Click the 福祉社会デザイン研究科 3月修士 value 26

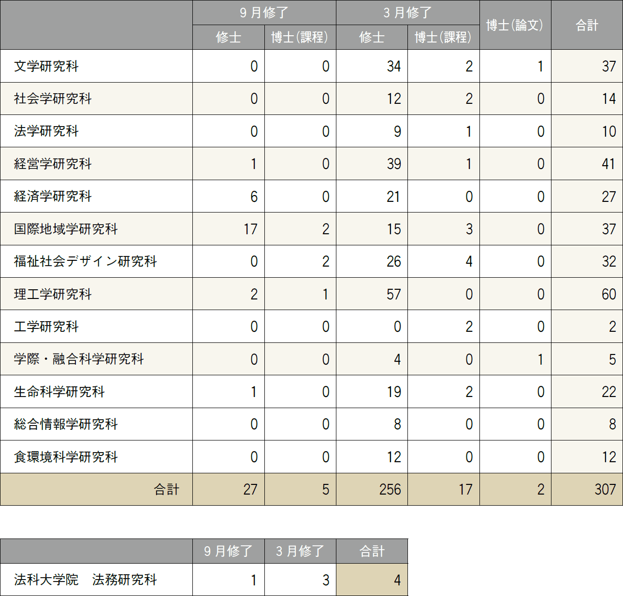pyautogui.click(x=394, y=261)
